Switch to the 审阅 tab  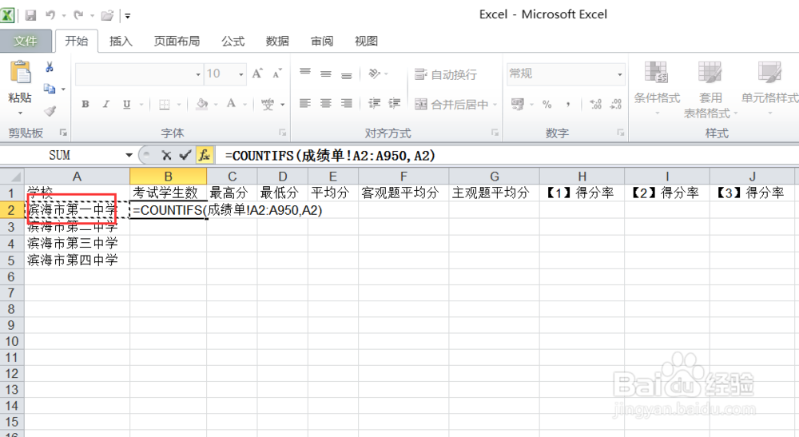tap(322, 42)
